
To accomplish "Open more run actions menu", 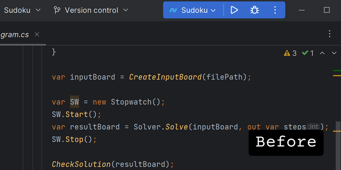I will pyautogui.click(x=275, y=10).
